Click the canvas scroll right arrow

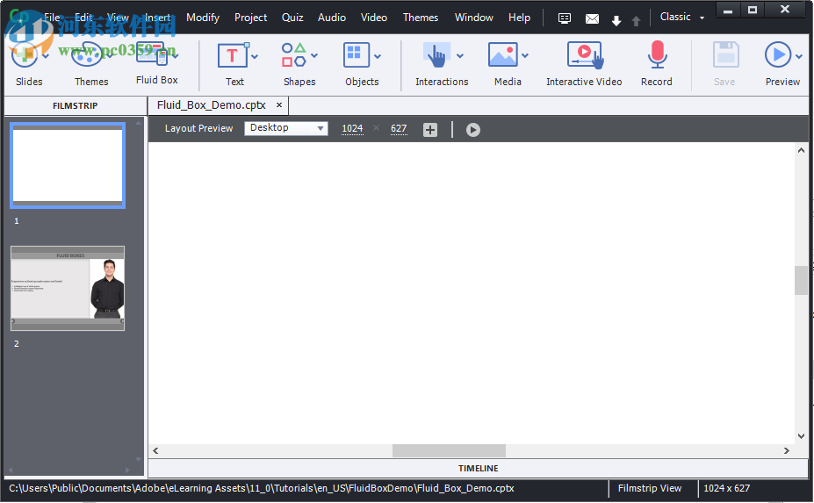pyautogui.click(x=787, y=450)
